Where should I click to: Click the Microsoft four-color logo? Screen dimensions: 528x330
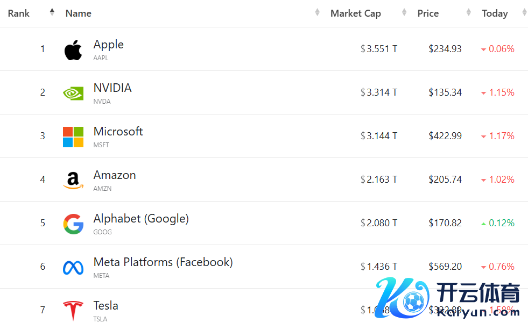(73, 137)
